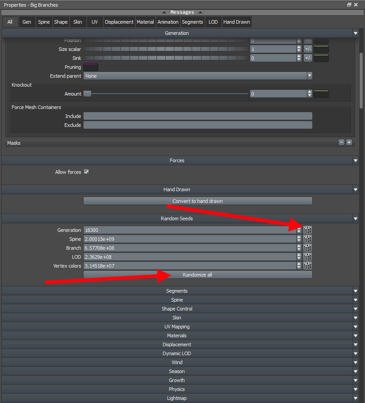Switch to the LOD tab
Image resolution: width=365 pixels, height=403 pixels.
click(x=213, y=22)
